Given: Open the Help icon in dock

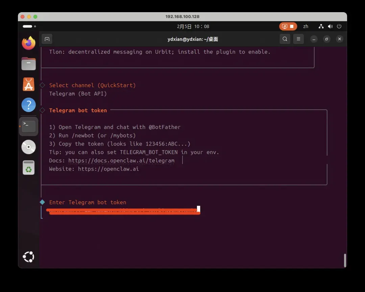Looking at the screenshot, I should (29, 105).
